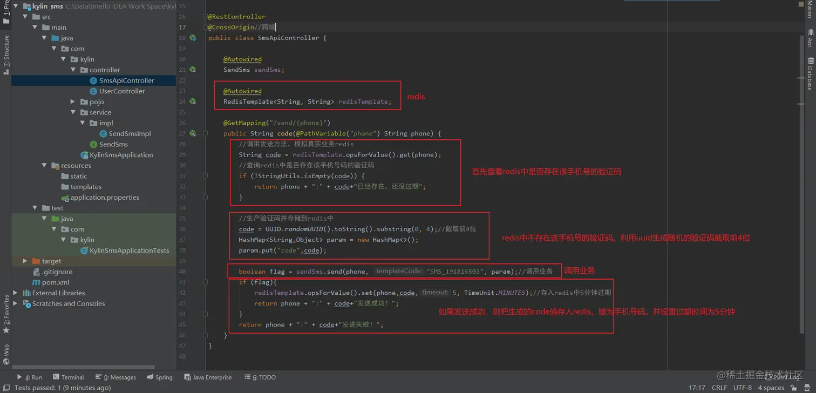Image resolution: width=816 pixels, height=393 pixels.
Task: Click the SendSms interface icon
Action: click(x=93, y=144)
